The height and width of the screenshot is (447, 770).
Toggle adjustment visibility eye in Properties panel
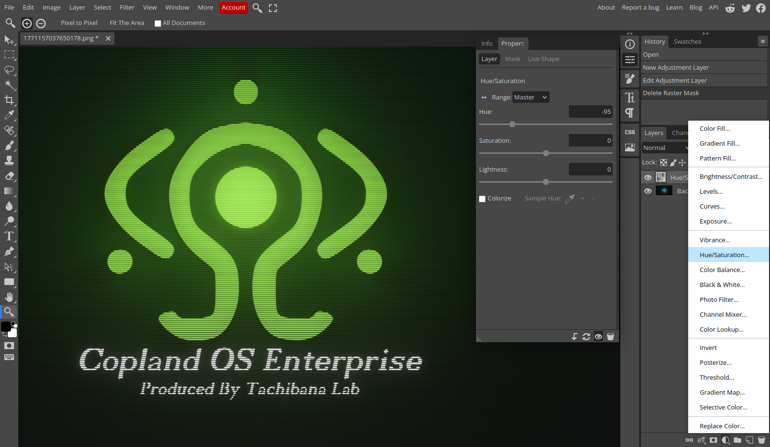pos(598,336)
